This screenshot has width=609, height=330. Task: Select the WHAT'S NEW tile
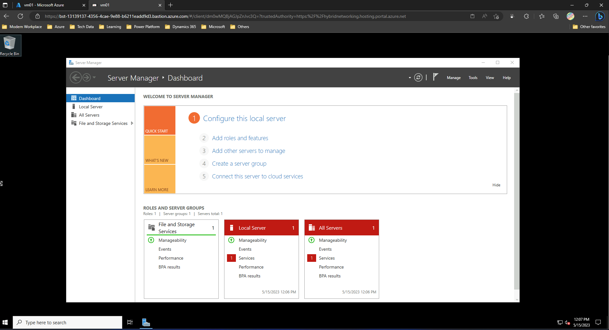click(159, 150)
